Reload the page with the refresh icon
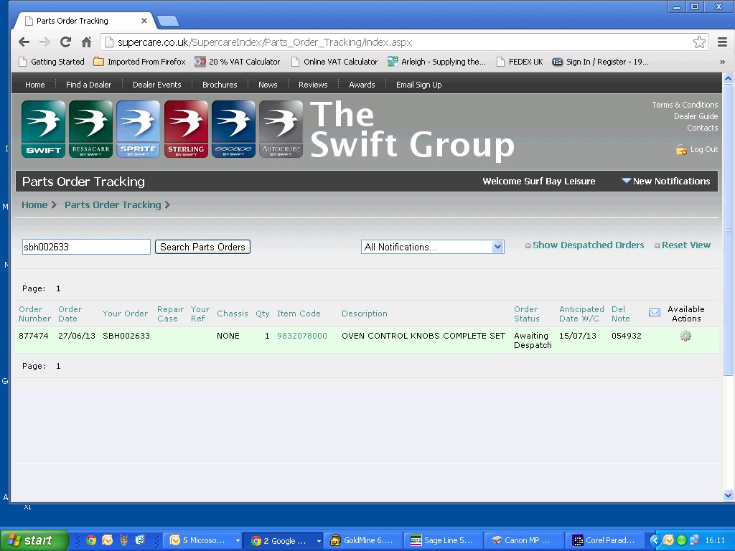This screenshot has width=735, height=551. pos(65,42)
